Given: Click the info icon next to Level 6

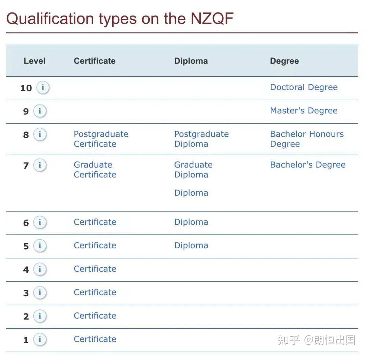Looking at the screenshot, I should pos(40,223).
